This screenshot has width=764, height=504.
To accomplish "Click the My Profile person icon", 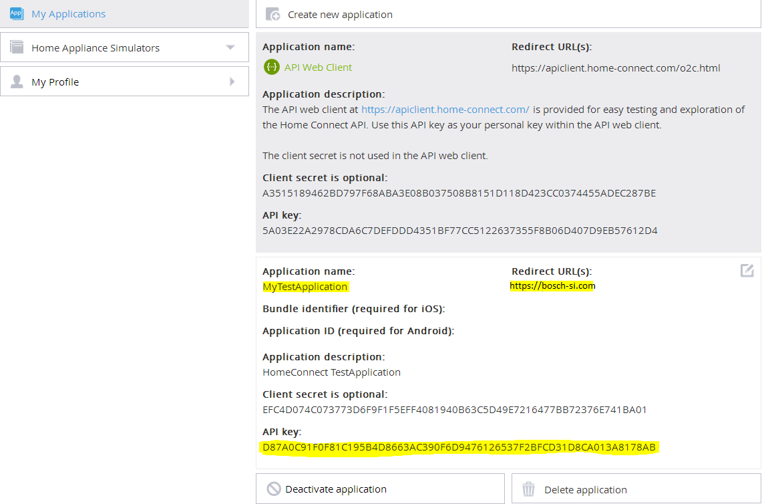I will pyautogui.click(x=16, y=81).
